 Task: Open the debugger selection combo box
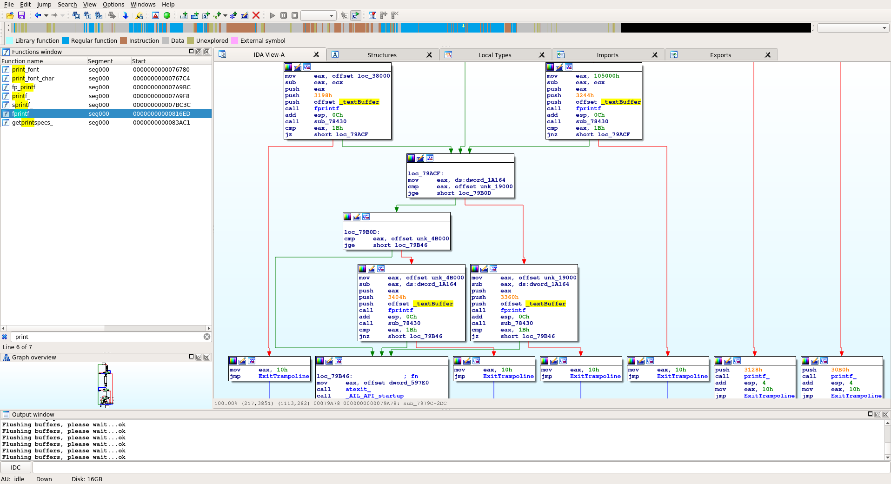point(319,15)
